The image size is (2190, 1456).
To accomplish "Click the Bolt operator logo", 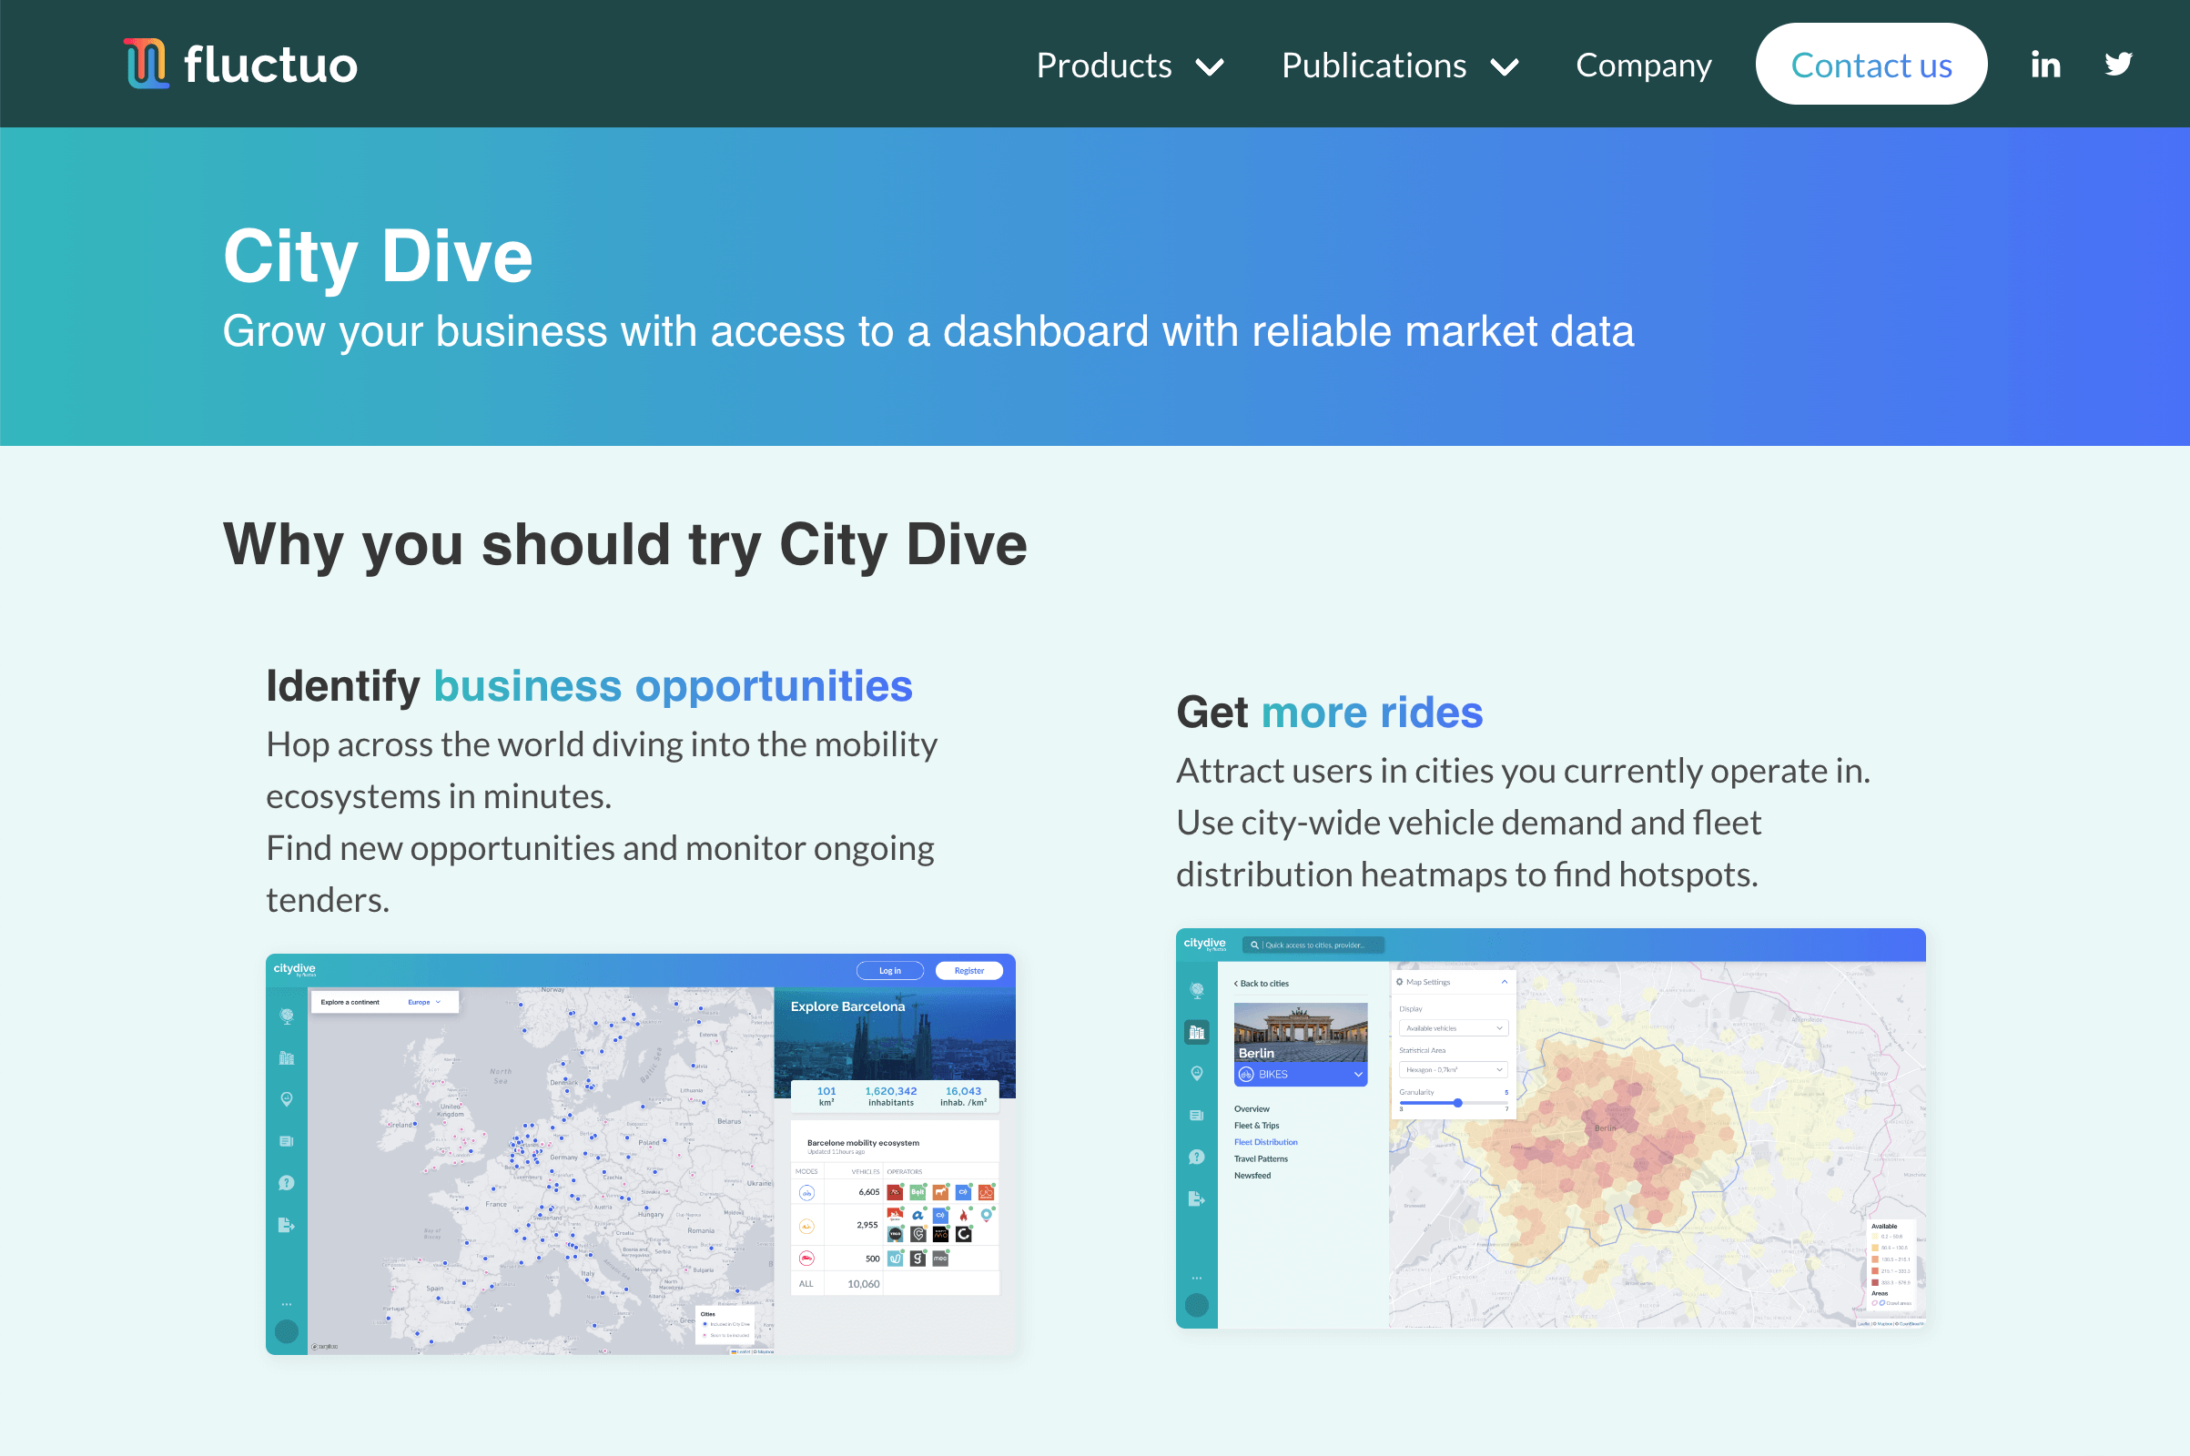I will tap(918, 1191).
